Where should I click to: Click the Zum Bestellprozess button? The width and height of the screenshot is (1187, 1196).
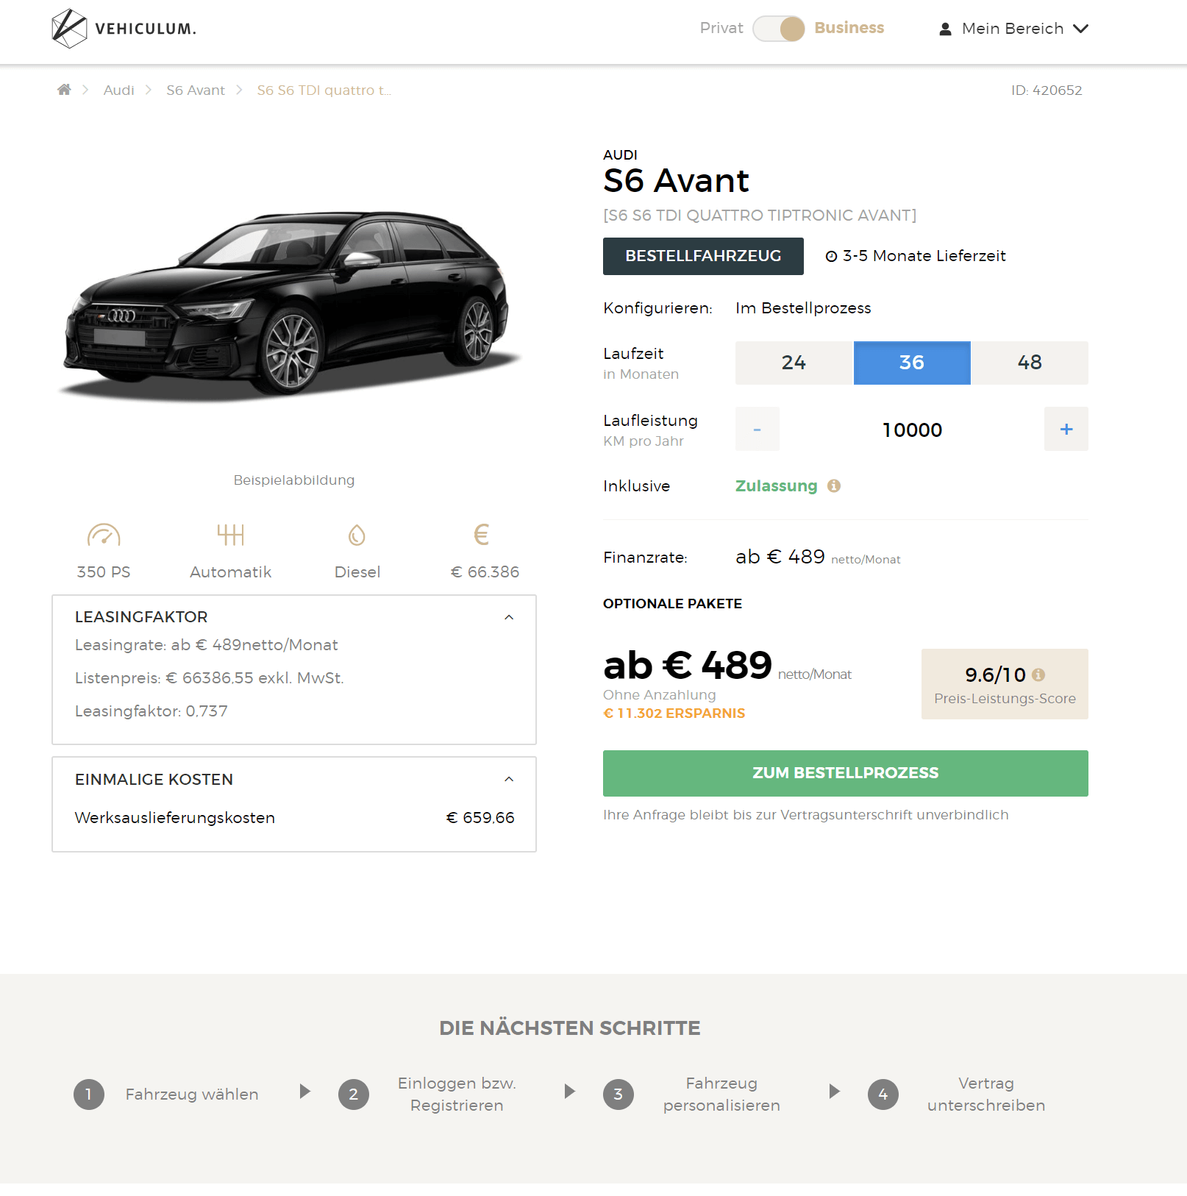click(x=846, y=773)
